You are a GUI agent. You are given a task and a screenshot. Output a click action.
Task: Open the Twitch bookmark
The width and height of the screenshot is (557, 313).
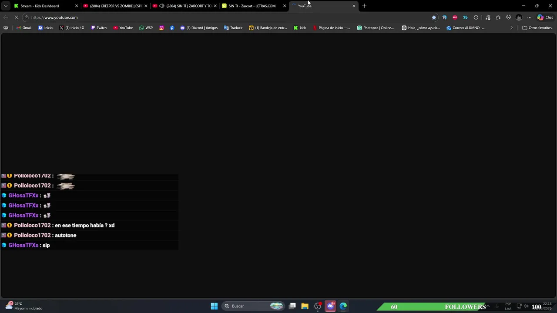[x=98, y=28]
